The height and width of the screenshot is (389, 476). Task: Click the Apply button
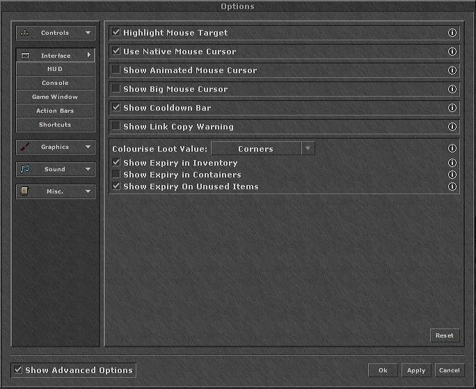pyautogui.click(x=416, y=370)
